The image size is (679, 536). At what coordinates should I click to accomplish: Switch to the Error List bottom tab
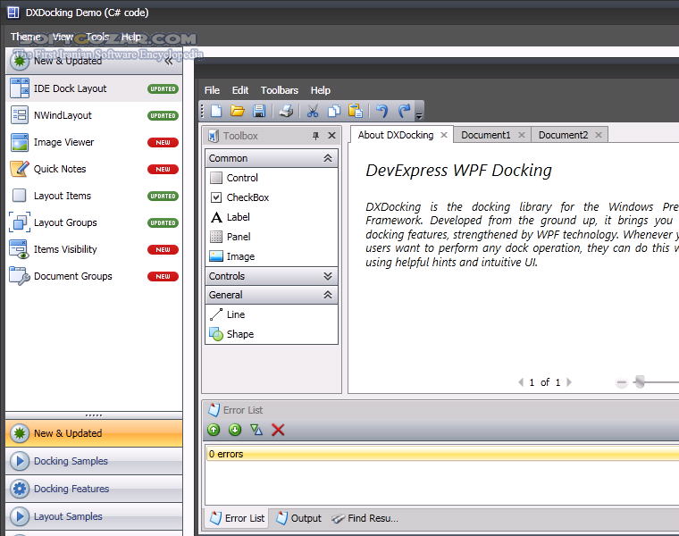coord(238,518)
